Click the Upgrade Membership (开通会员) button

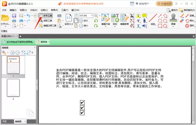164,4
